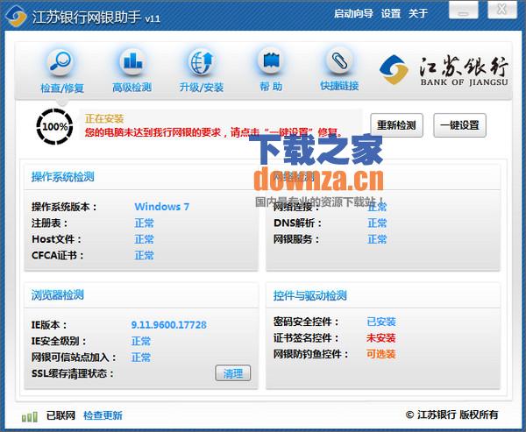Close the 网银助手 window
526x432 pixels.
tap(501, 10)
